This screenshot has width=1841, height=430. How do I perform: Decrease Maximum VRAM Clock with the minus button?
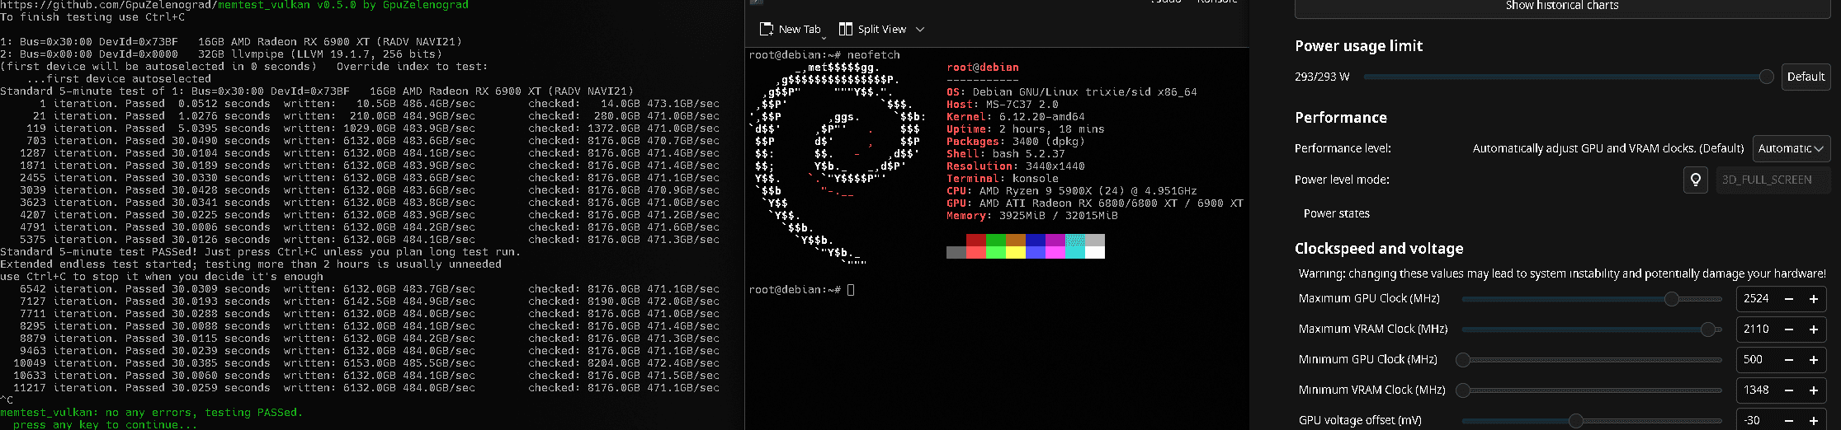tap(1789, 330)
